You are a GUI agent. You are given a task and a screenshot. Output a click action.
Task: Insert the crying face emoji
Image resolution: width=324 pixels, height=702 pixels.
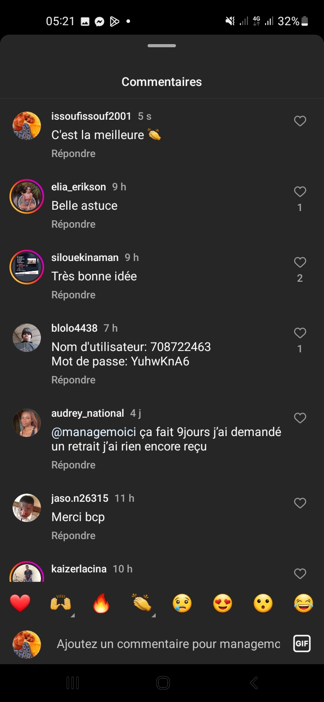pos(182,603)
